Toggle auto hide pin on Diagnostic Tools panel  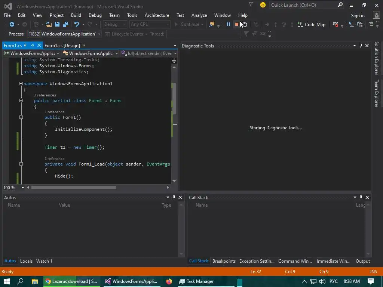(x=361, y=46)
